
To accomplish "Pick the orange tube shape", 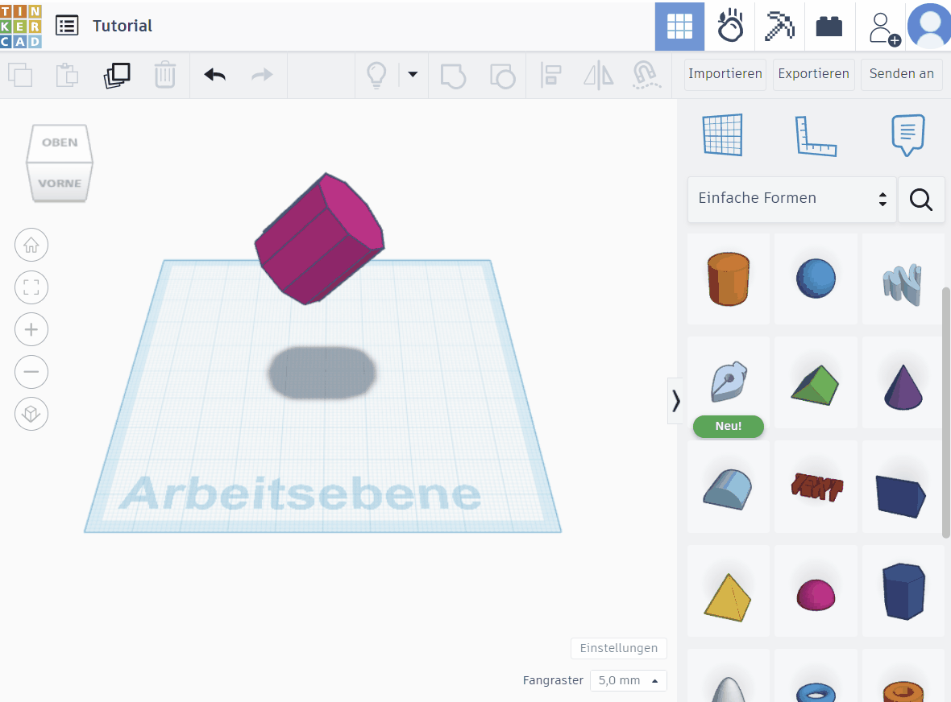I will pos(903,676).
